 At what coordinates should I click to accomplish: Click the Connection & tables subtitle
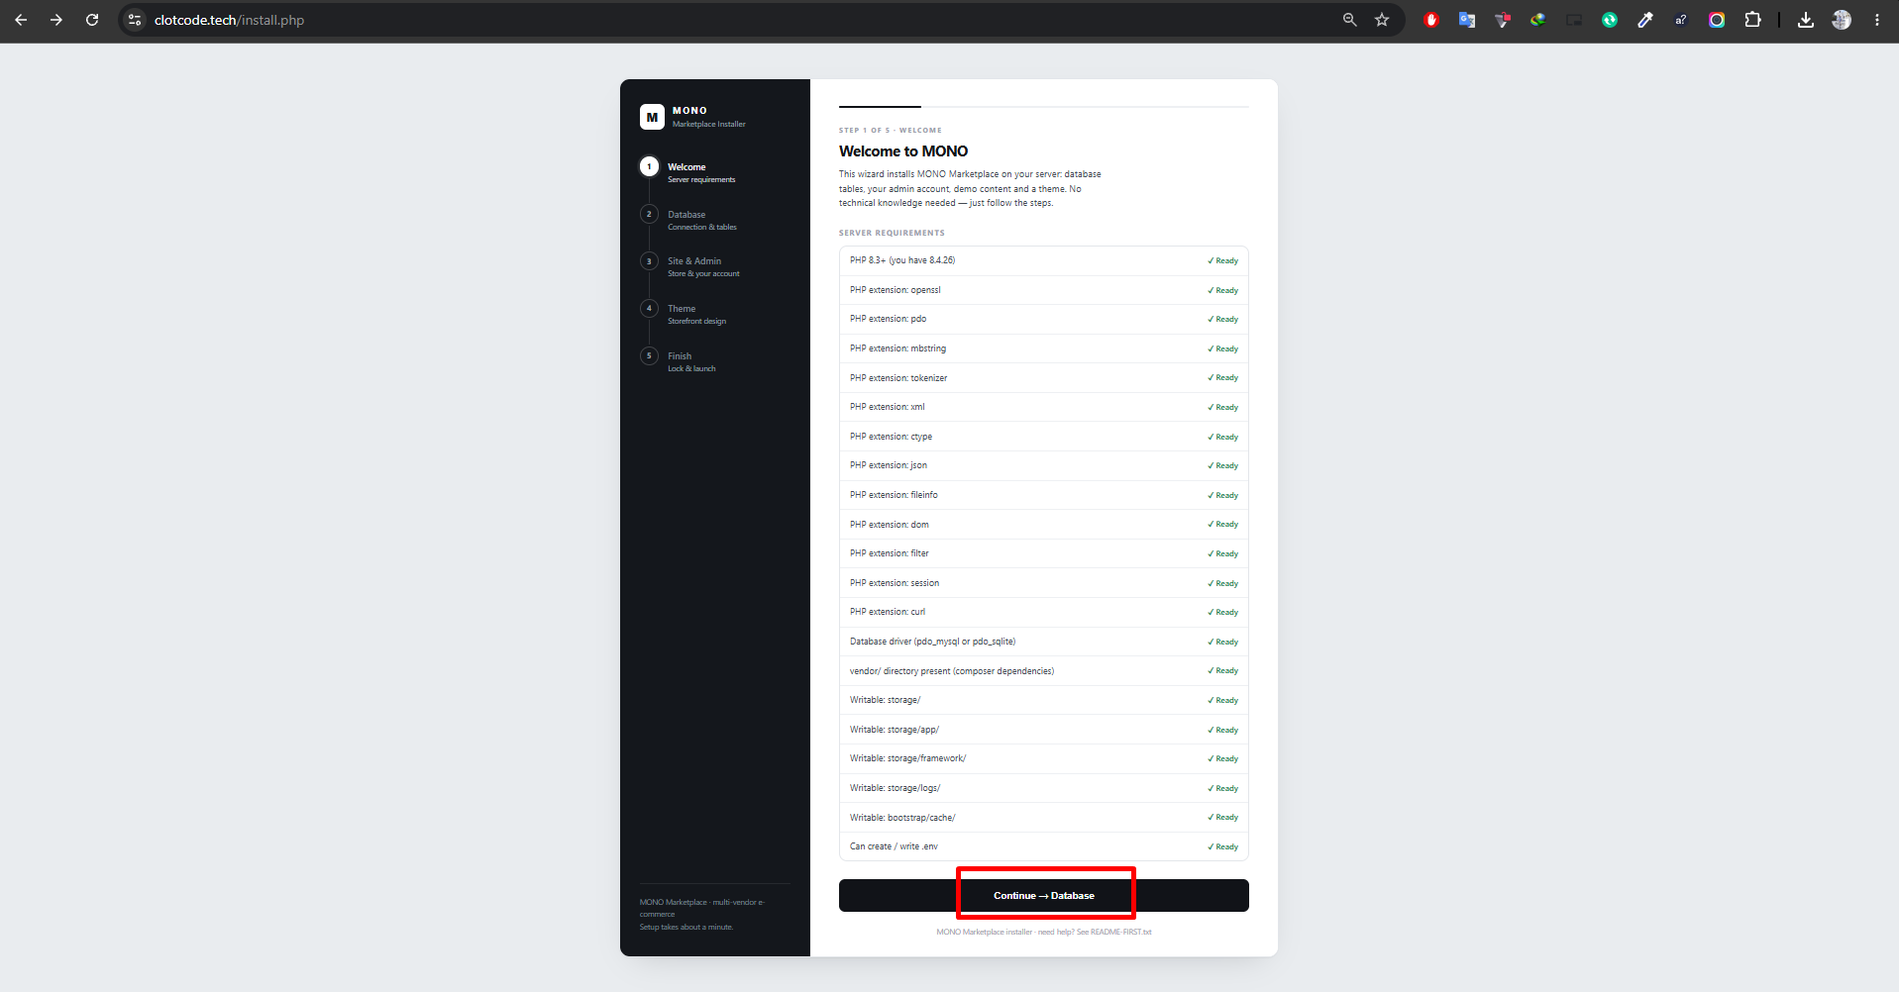(x=702, y=228)
